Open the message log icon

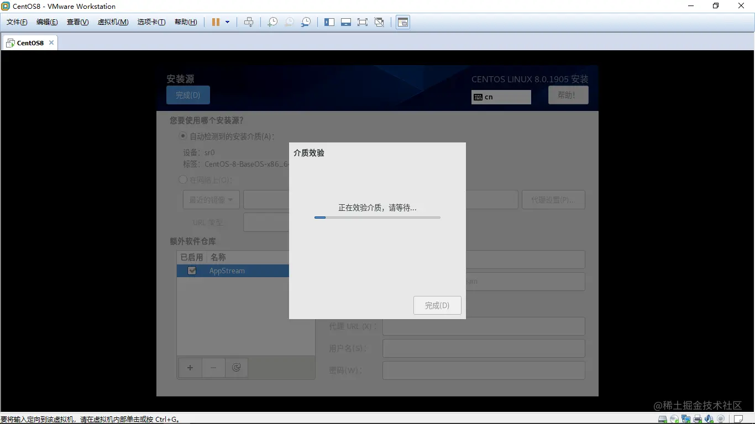tap(738, 419)
